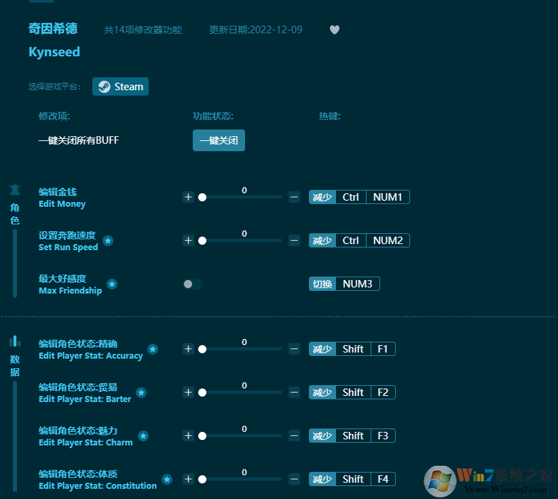Screen dimensions: 558x499
Task: Click the 一键关闭所有BUFF label
Action: point(79,140)
